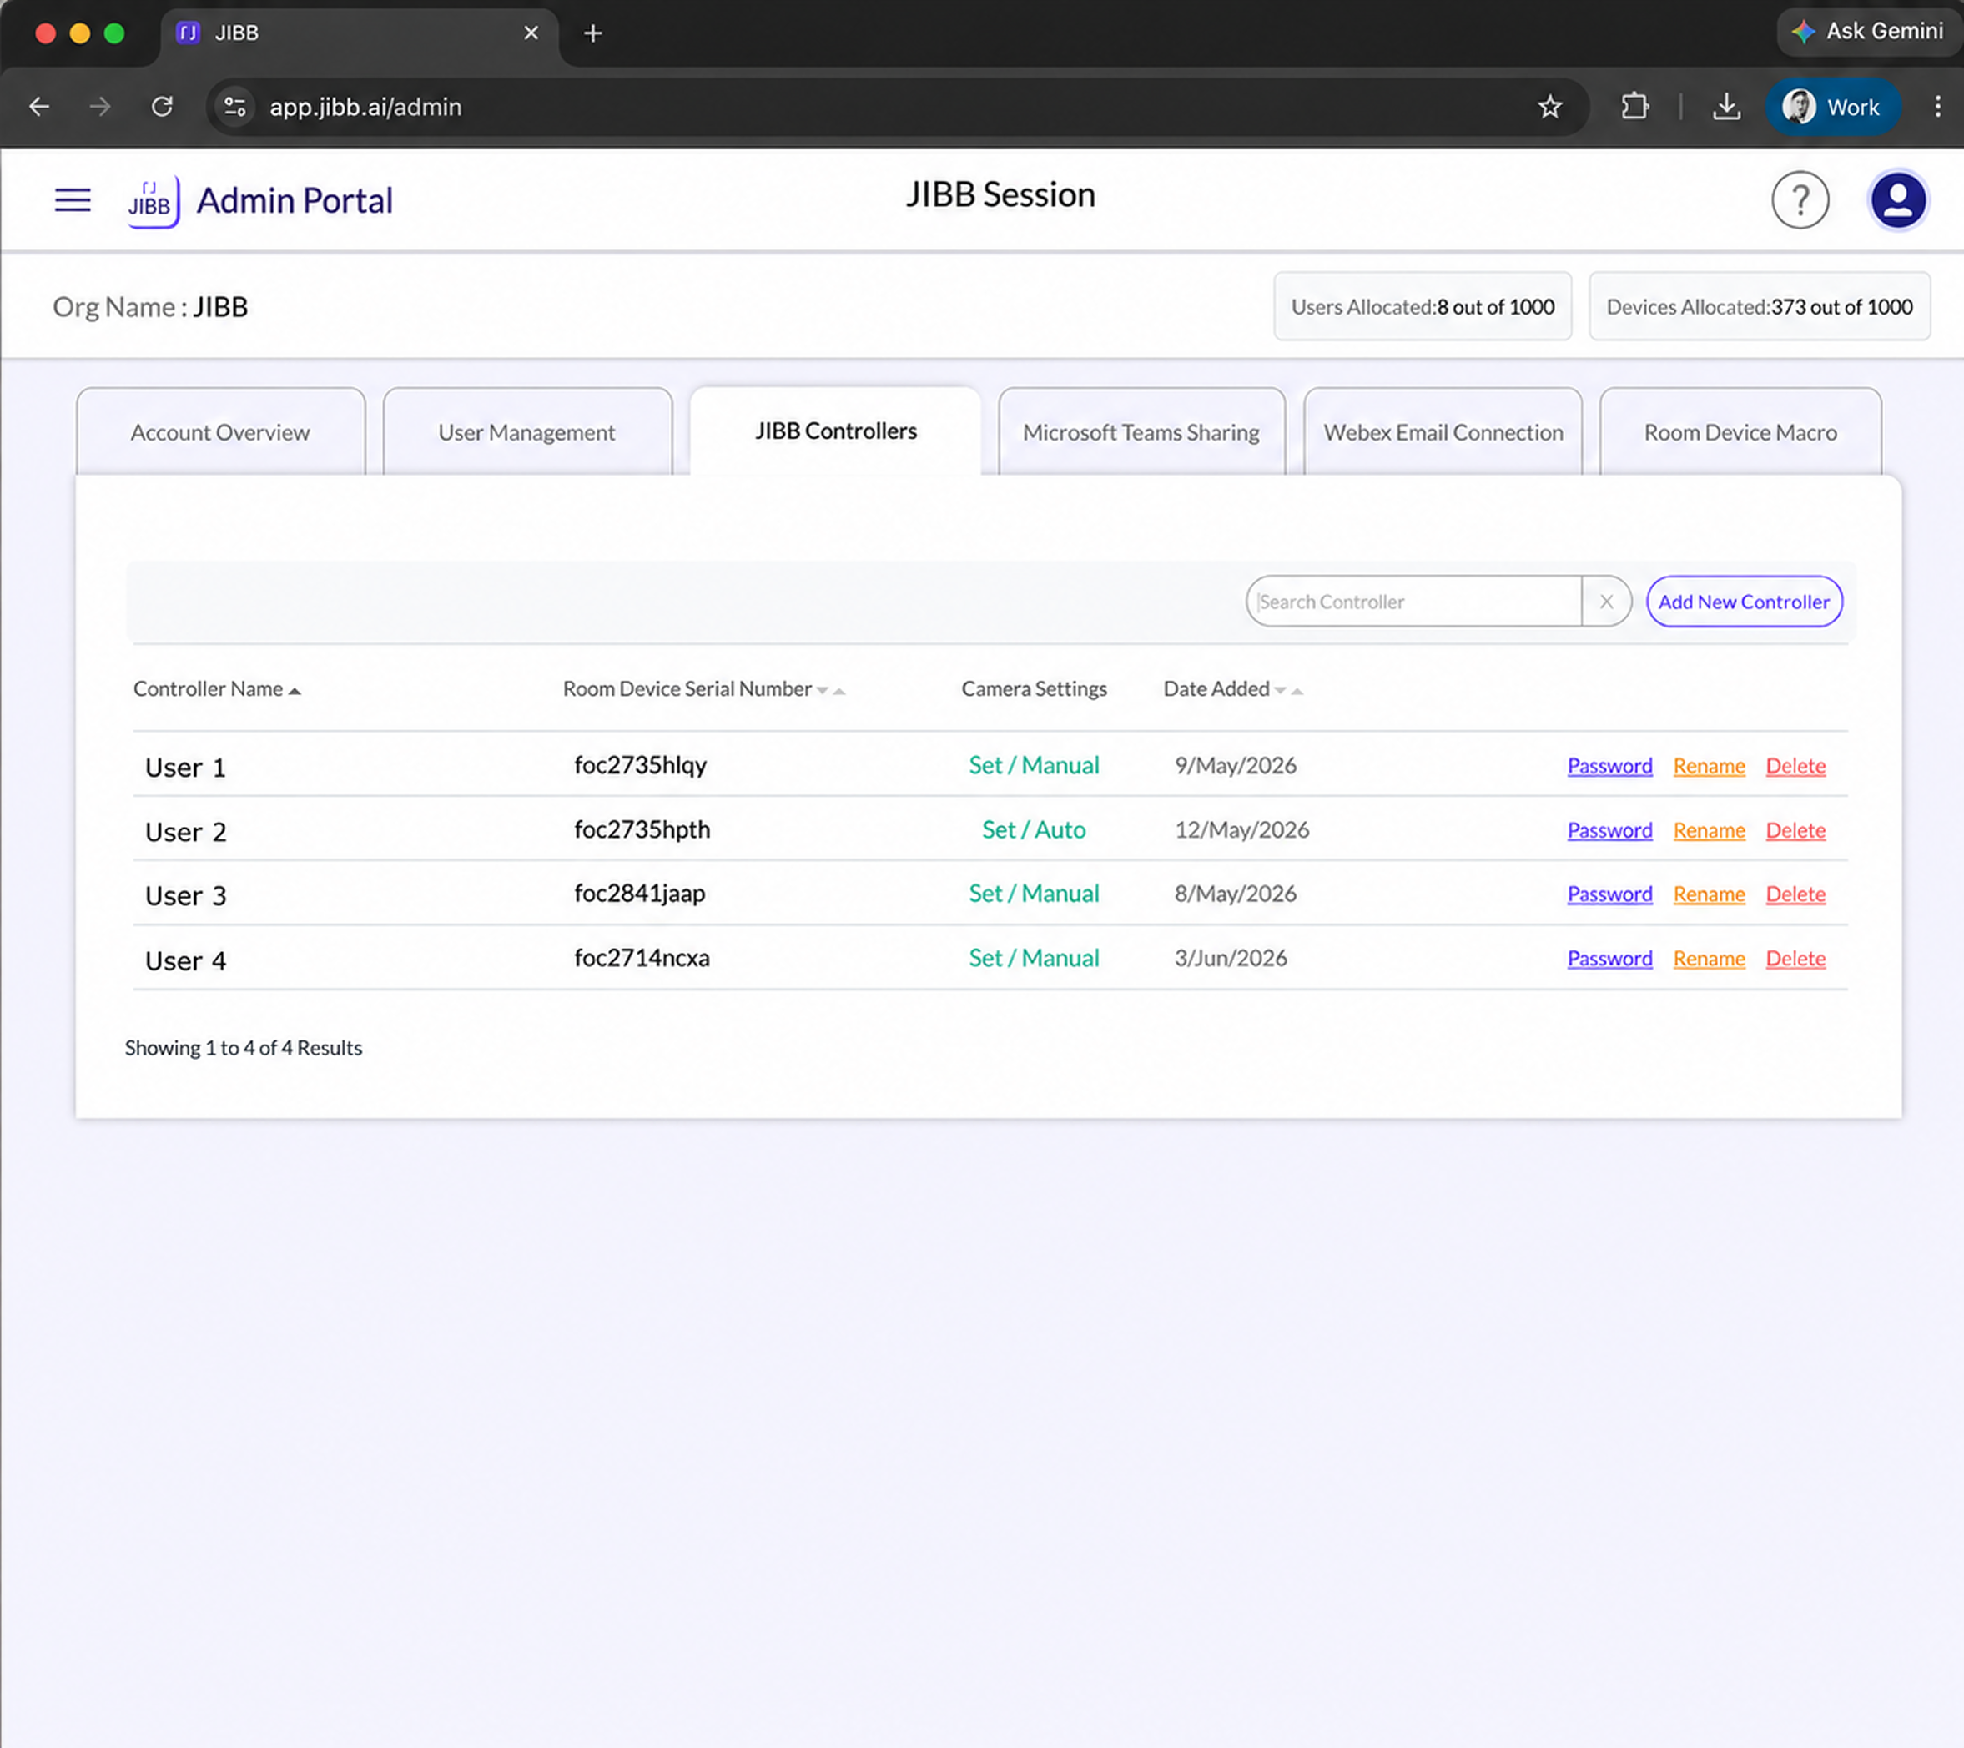Open browser downloads icon

click(x=1725, y=107)
